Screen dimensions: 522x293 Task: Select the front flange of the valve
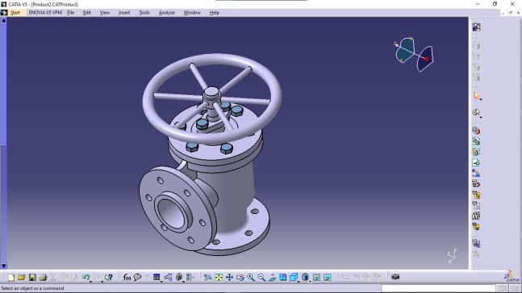[177, 209]
